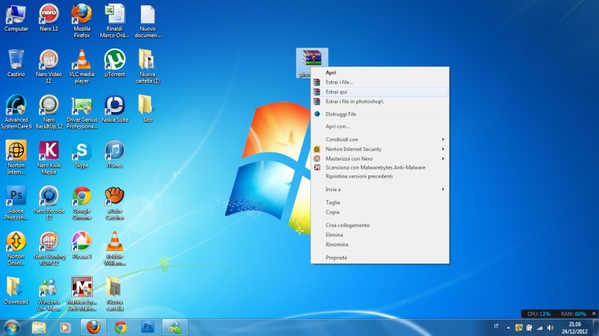Open Google Chrome from taskbar
The image size is (599, 336).
(121, 327)
